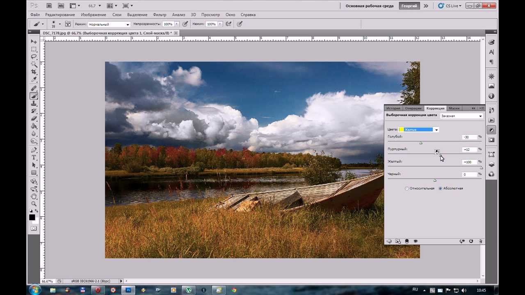
Task: Switch to the История tab
Action: 393,109
